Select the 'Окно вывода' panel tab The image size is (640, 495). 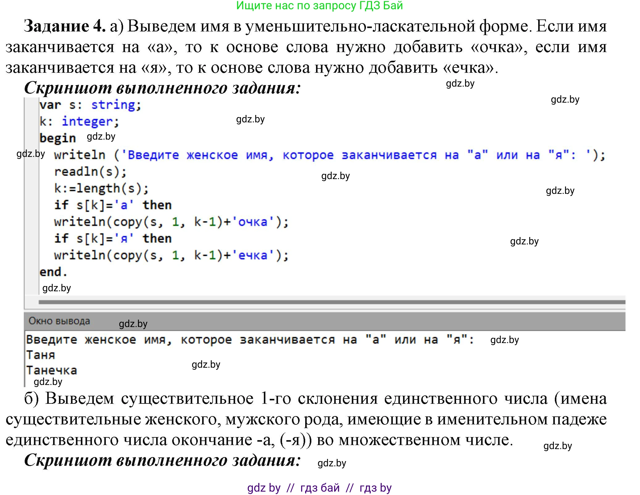tap(59, 321)
